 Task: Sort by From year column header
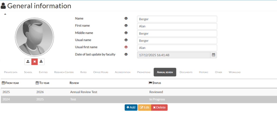click(10, 83)
